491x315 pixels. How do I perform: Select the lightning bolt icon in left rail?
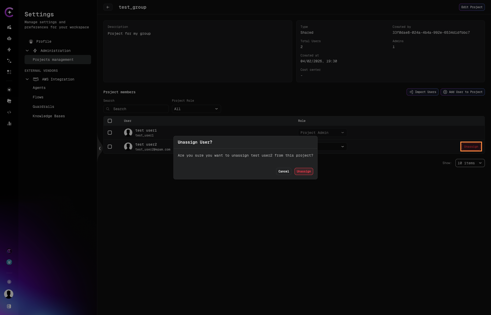pos(9,50)
